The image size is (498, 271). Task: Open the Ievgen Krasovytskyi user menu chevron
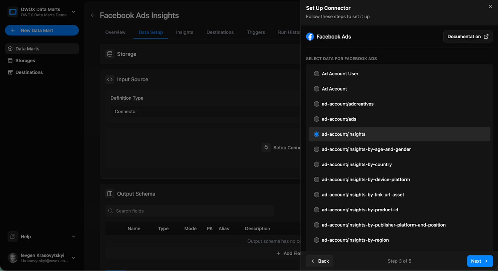74,258
